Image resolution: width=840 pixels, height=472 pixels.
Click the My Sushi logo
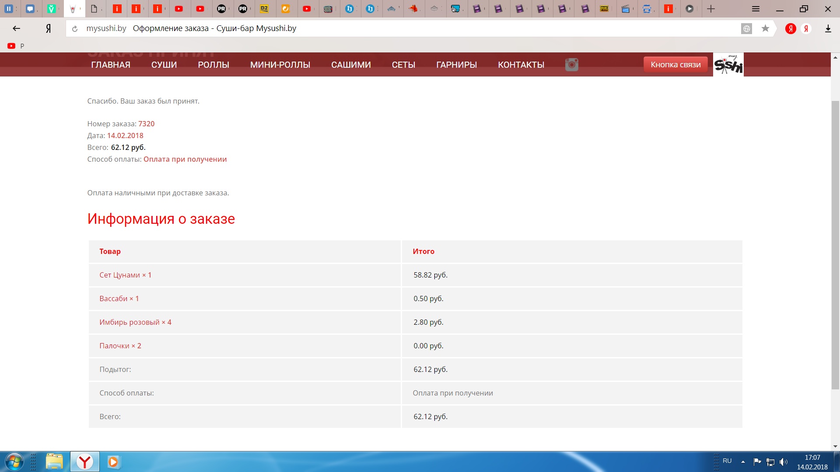point(728,65)
